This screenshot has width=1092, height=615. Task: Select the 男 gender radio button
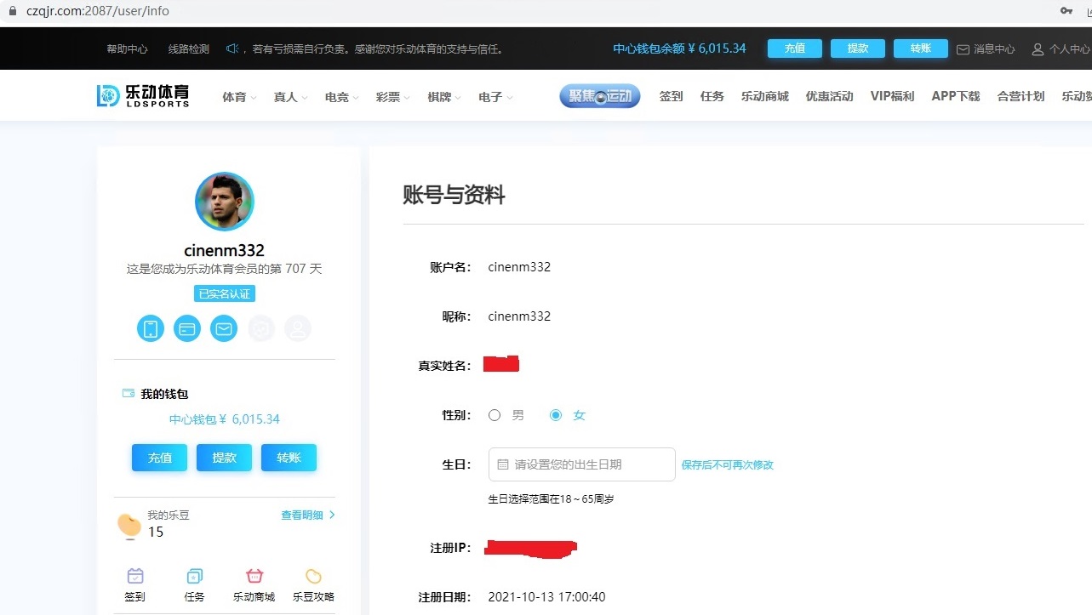495,415
